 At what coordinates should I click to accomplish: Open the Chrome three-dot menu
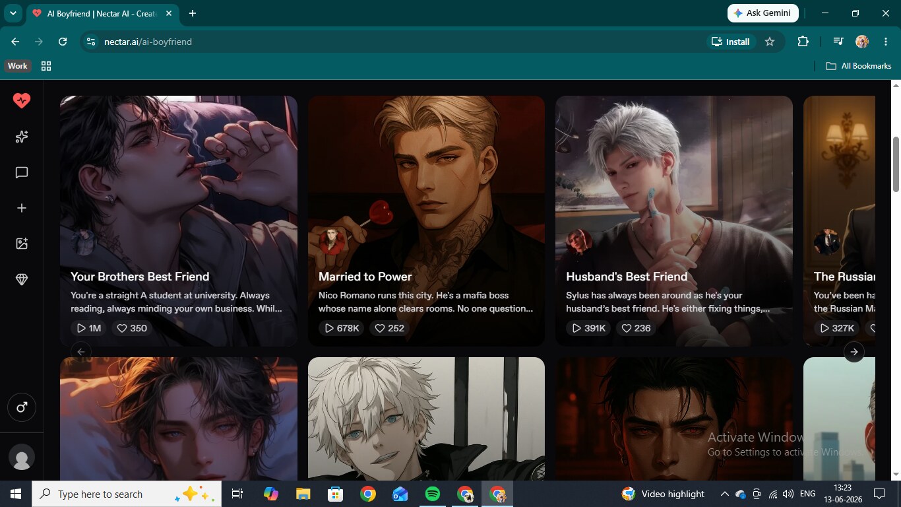[x=885, y=42]
